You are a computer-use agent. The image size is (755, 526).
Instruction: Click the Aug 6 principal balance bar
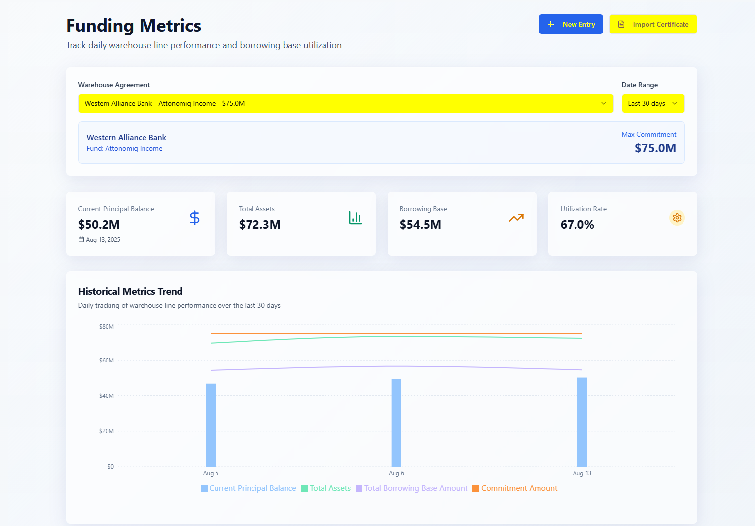coord(396,423)
